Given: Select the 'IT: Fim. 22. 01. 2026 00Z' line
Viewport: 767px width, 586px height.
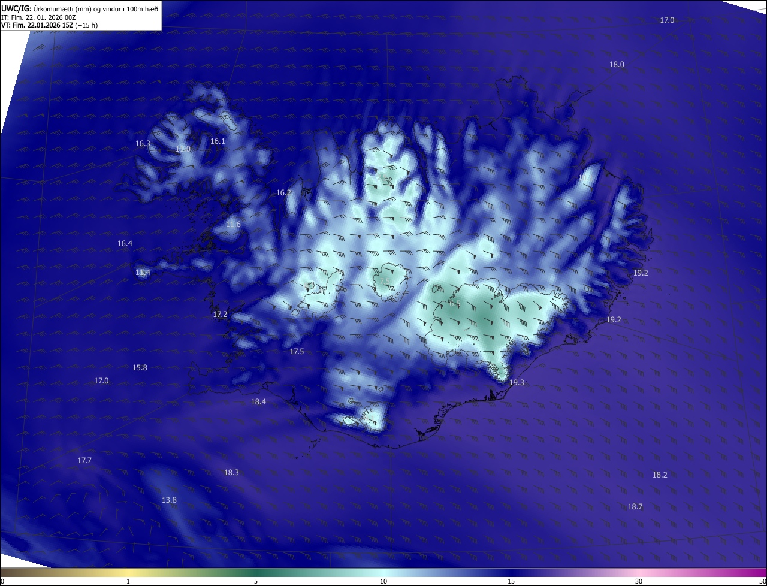Looking at the screenshot, I should pyautogui.click(x=38, y=17).
